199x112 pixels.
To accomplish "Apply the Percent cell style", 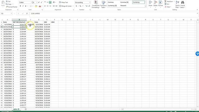I will pyautogui.click(x=123, y=6).
